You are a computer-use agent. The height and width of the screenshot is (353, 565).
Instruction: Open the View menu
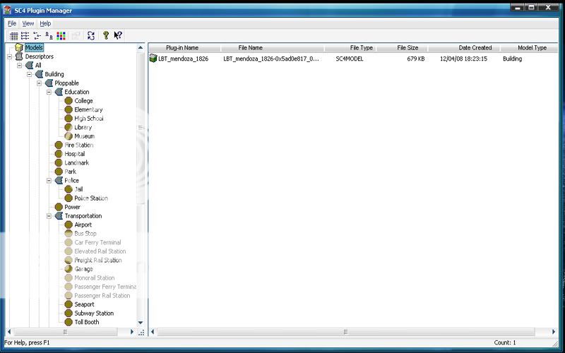28,23
